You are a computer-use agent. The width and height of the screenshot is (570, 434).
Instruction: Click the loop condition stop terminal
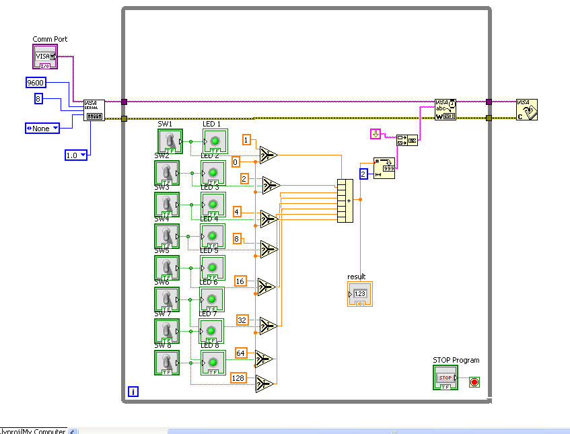click(x=474, y=382)
